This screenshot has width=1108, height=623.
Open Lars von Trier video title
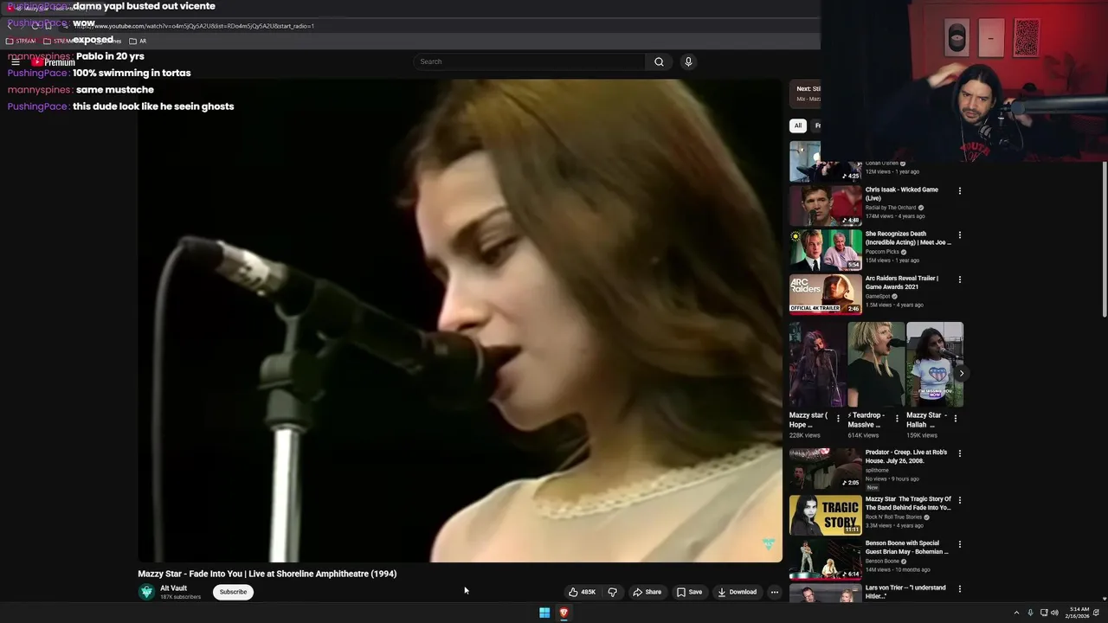[x=905, y=592]
